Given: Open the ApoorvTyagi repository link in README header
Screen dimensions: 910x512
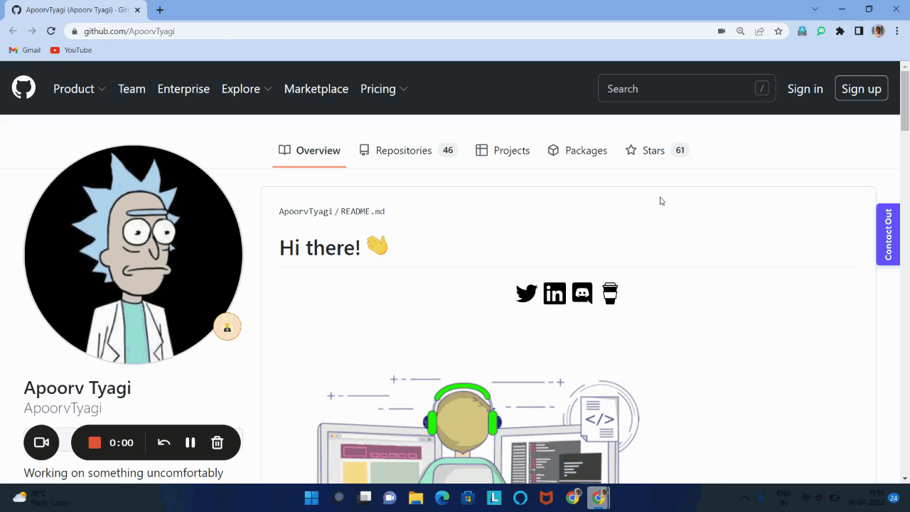Looking at the screenshot, I should 306,211.
